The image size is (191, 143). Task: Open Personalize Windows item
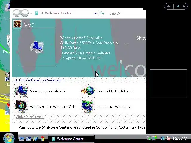106,107
